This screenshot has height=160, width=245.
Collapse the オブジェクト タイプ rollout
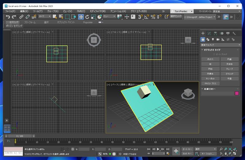[212, 50]
